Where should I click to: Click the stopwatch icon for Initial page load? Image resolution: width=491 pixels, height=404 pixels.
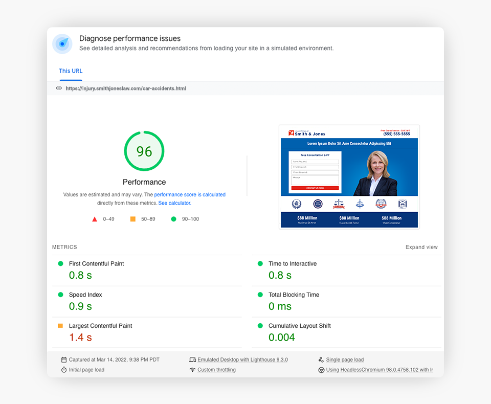pos(64,370)
